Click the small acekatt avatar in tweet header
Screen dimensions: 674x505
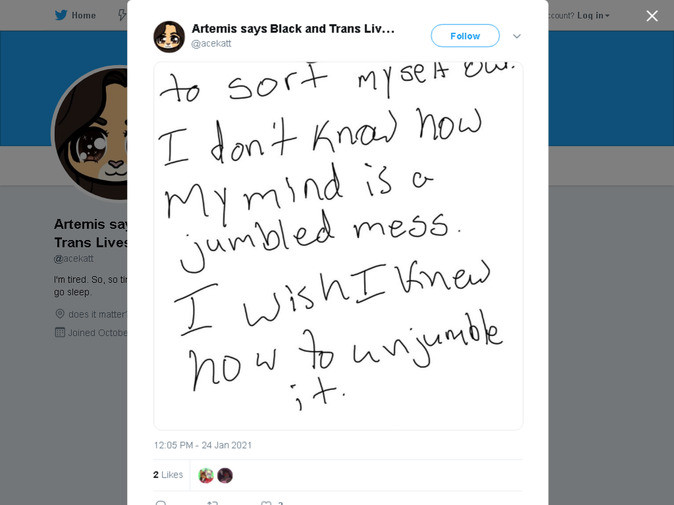169,37
